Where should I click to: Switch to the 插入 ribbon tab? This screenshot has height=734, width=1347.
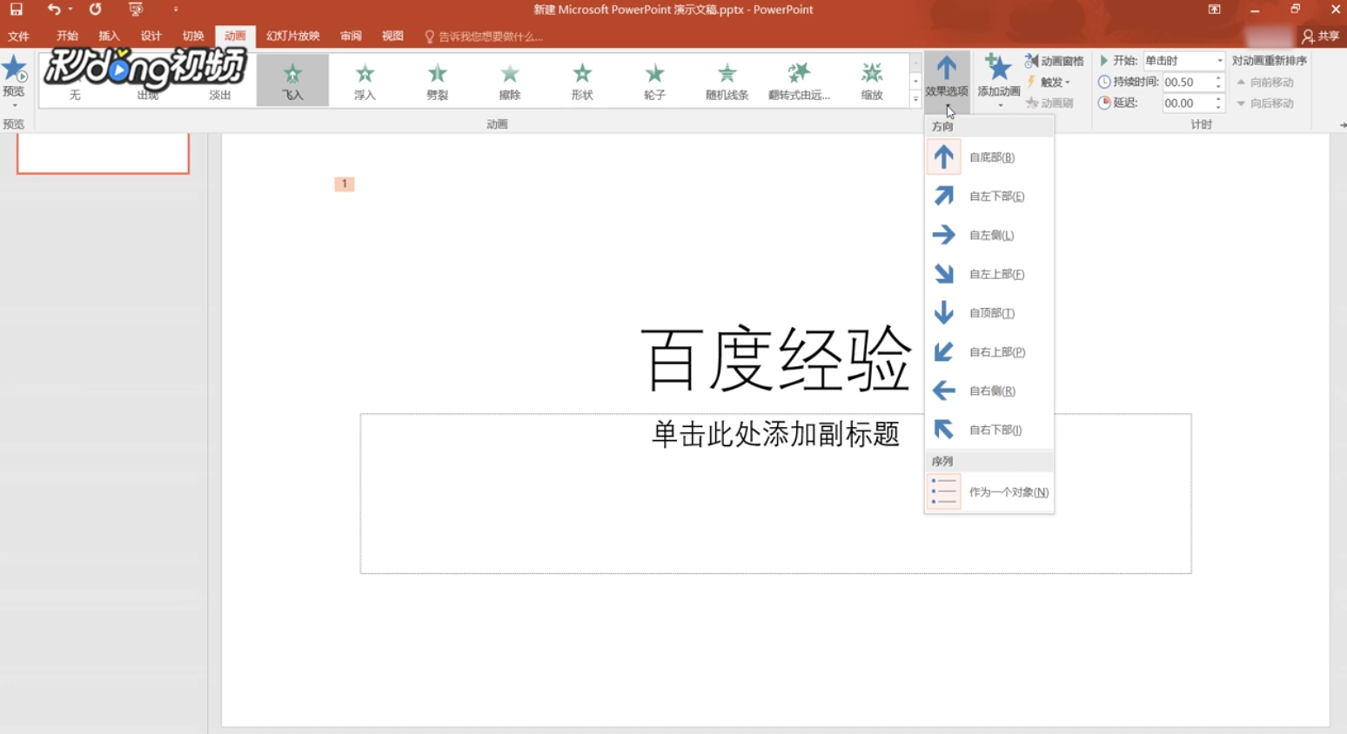(109, 37)
